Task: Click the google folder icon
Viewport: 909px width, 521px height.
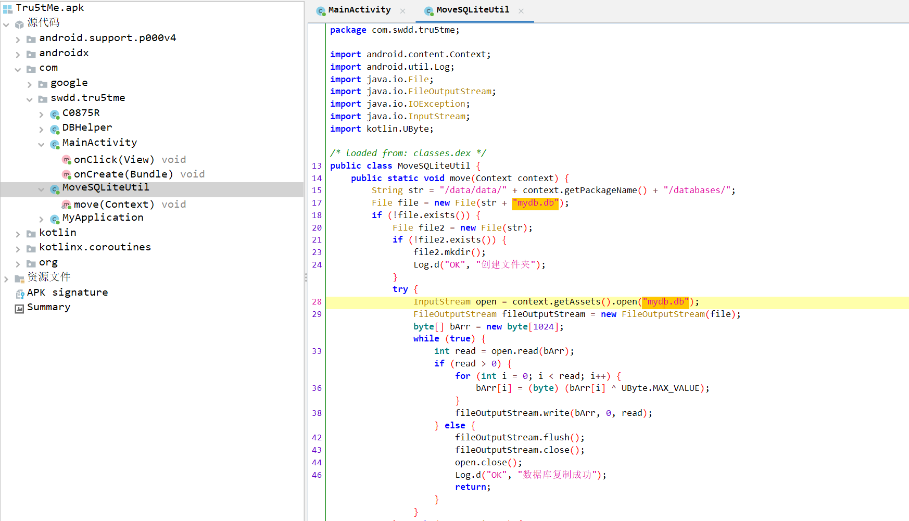Action: click(x=43, y=84)
